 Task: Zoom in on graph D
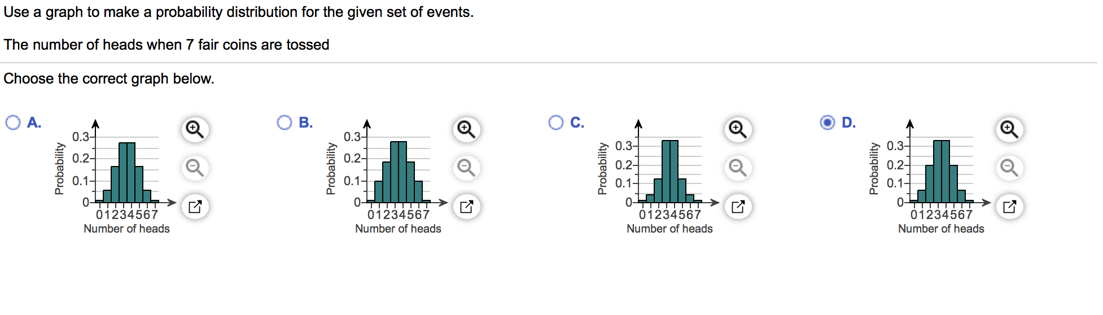[x=1009, y=129]
